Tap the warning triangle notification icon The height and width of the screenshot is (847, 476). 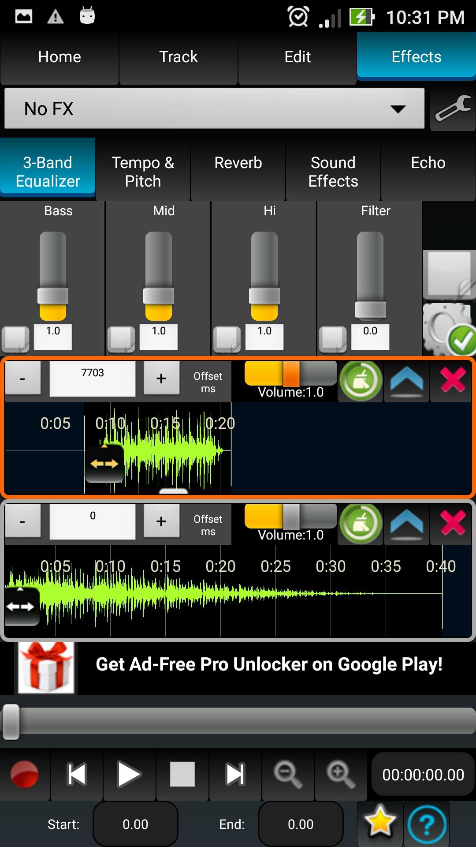click(55, 17)
